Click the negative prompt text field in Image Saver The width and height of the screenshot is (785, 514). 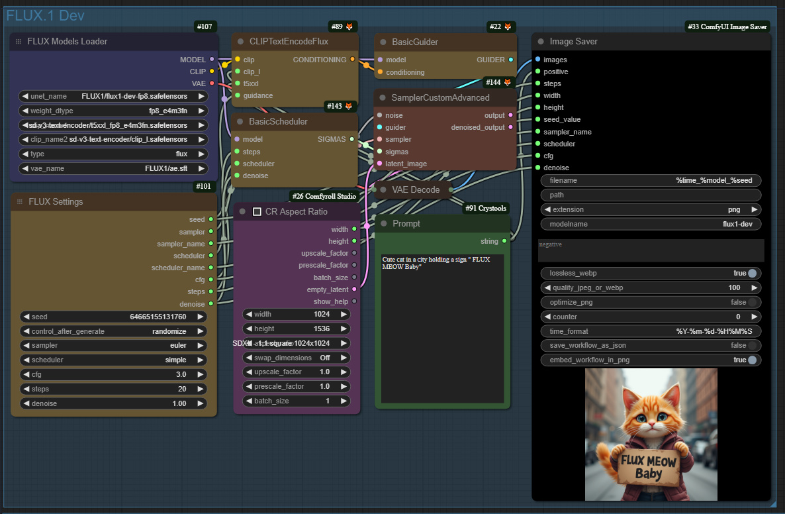pyautogui.click(x=651, y=250)
